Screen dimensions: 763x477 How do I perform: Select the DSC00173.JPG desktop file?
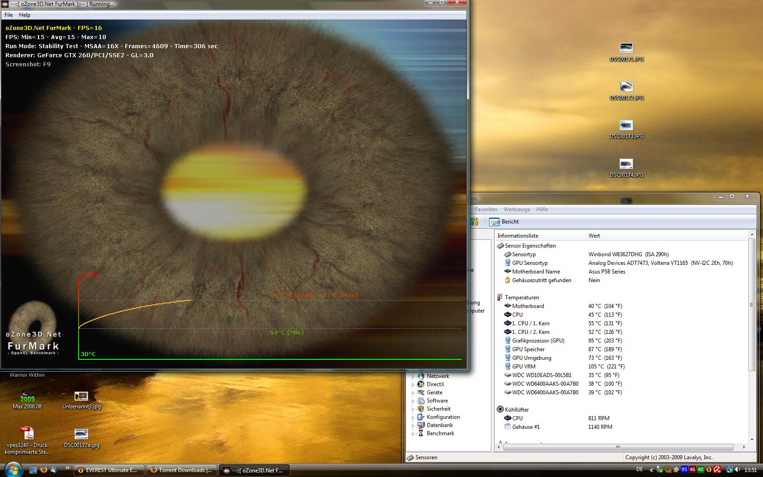626,129
